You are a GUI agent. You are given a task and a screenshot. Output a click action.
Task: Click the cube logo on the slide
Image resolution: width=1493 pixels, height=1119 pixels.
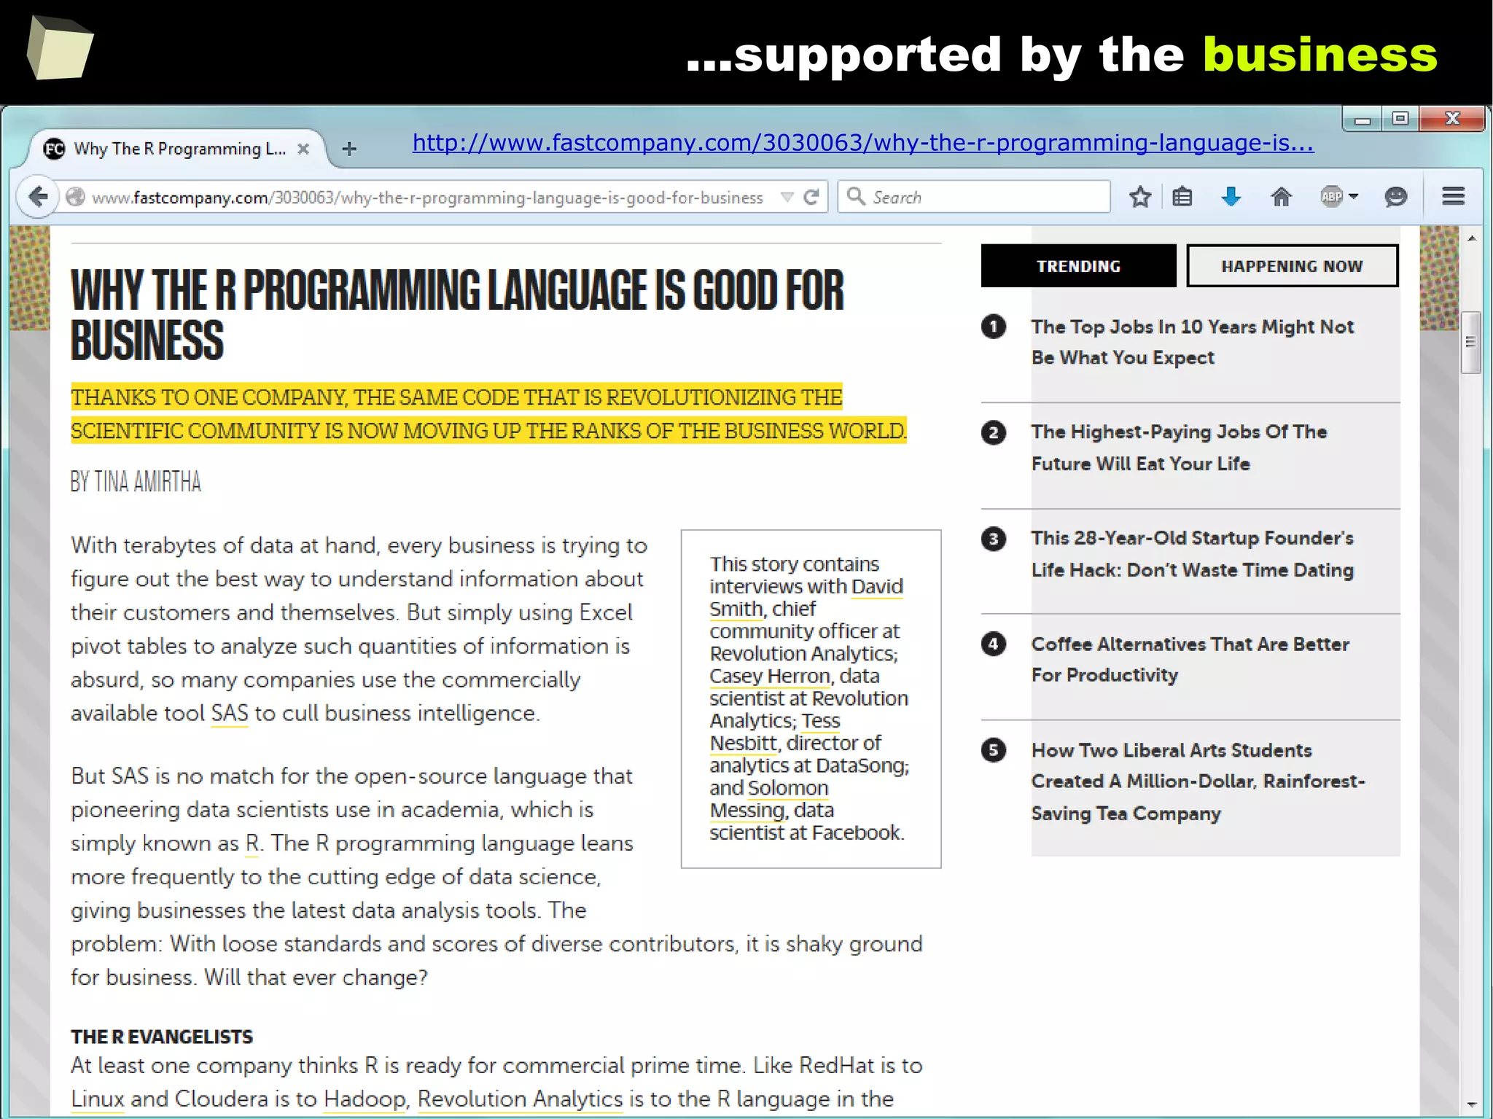pyautogui.click(x=60, y=47)
